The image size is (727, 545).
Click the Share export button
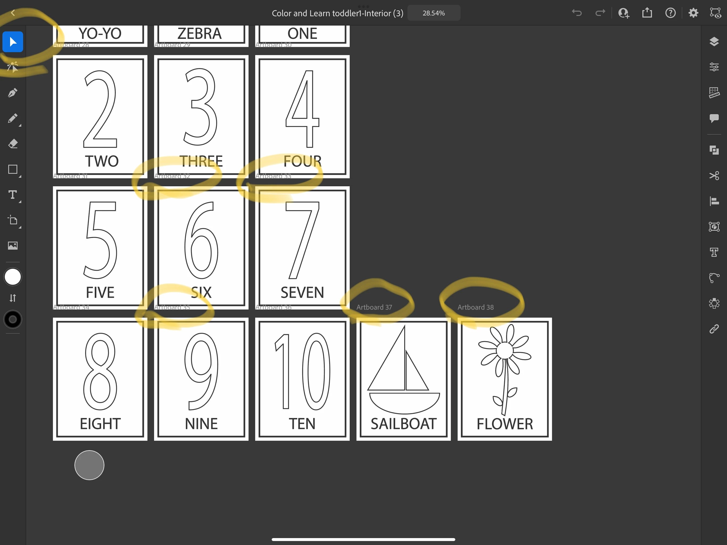(647, 13)
